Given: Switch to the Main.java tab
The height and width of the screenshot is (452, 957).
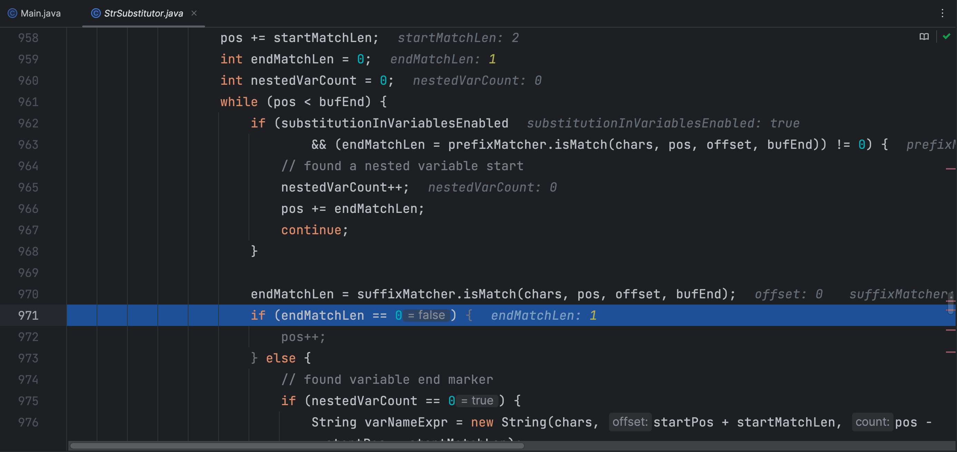Looking at the screenshot, I should pyautogui.click(x=34, y=13).
